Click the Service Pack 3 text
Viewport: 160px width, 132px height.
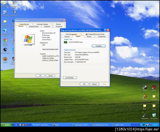[47, 39]
